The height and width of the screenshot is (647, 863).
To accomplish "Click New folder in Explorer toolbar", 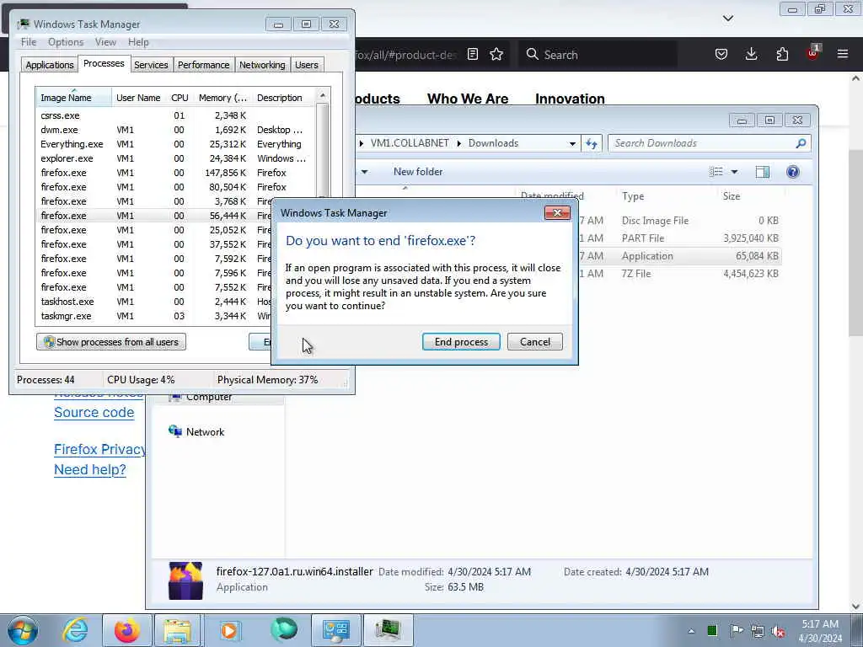I will 418,172.
